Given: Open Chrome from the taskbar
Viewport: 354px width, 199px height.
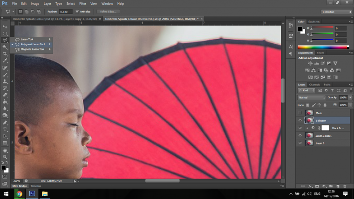Looking at the screenshot, I should [x=20, y=194].
